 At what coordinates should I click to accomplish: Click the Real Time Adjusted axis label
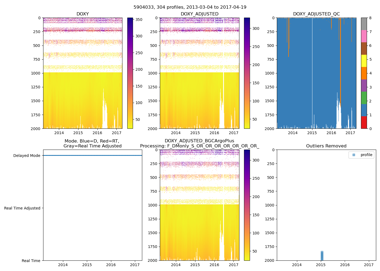tap(22, 208)
